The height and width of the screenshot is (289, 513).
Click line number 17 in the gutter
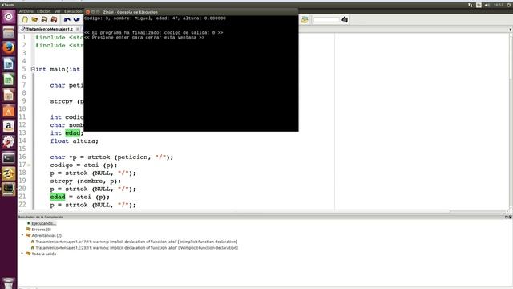pos(22,165)
